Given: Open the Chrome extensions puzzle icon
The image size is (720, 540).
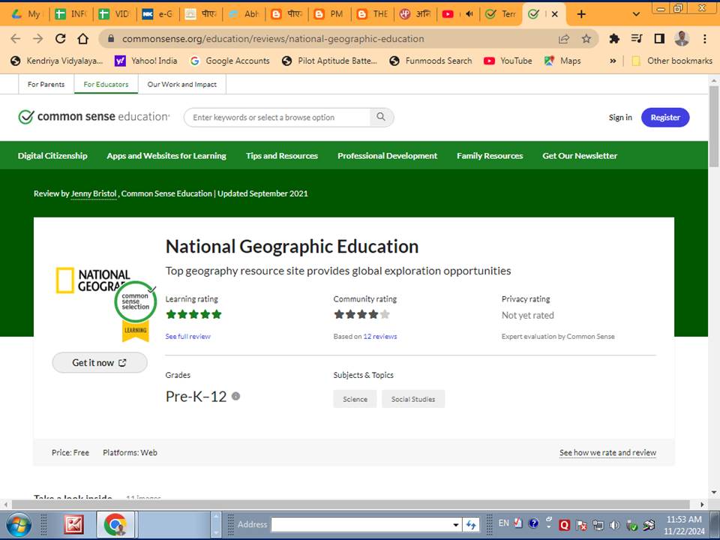Looking at the screenshot, I should [614, 38].
